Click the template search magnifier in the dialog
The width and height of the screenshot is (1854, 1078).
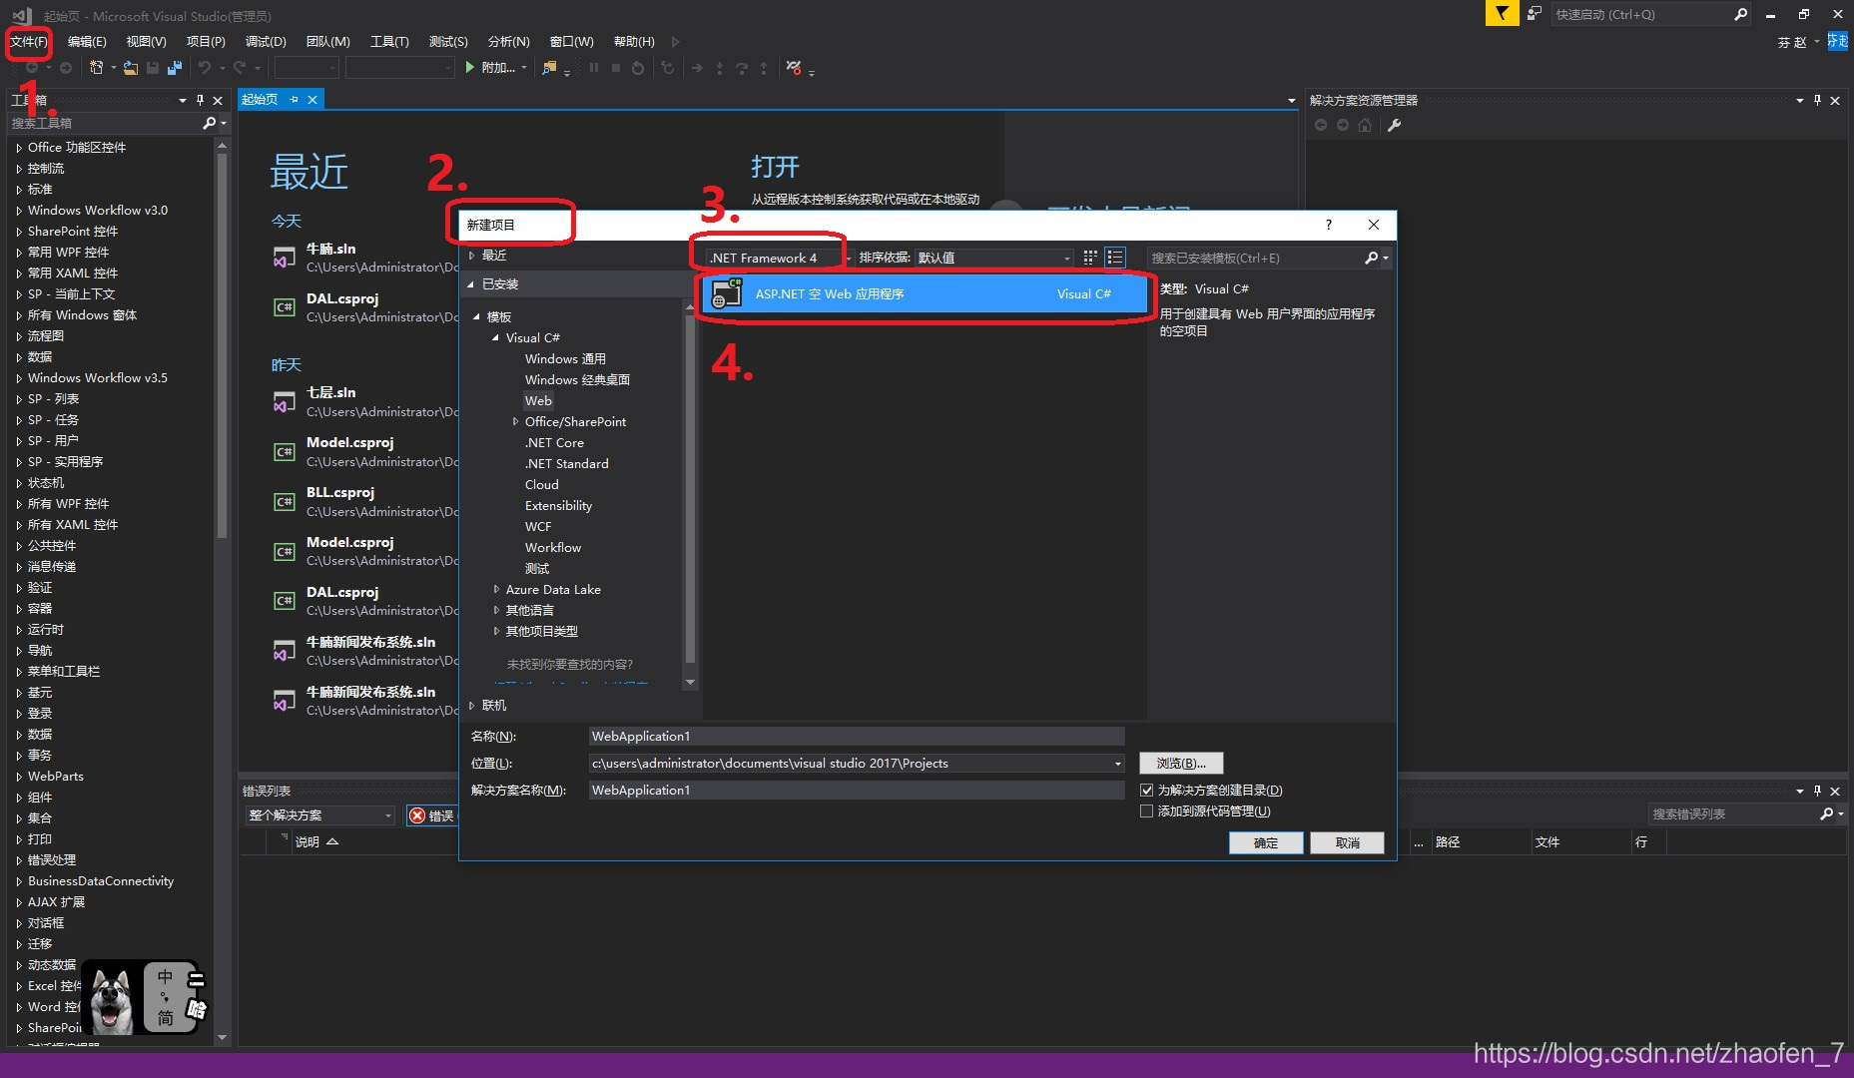coord(1372,258)
